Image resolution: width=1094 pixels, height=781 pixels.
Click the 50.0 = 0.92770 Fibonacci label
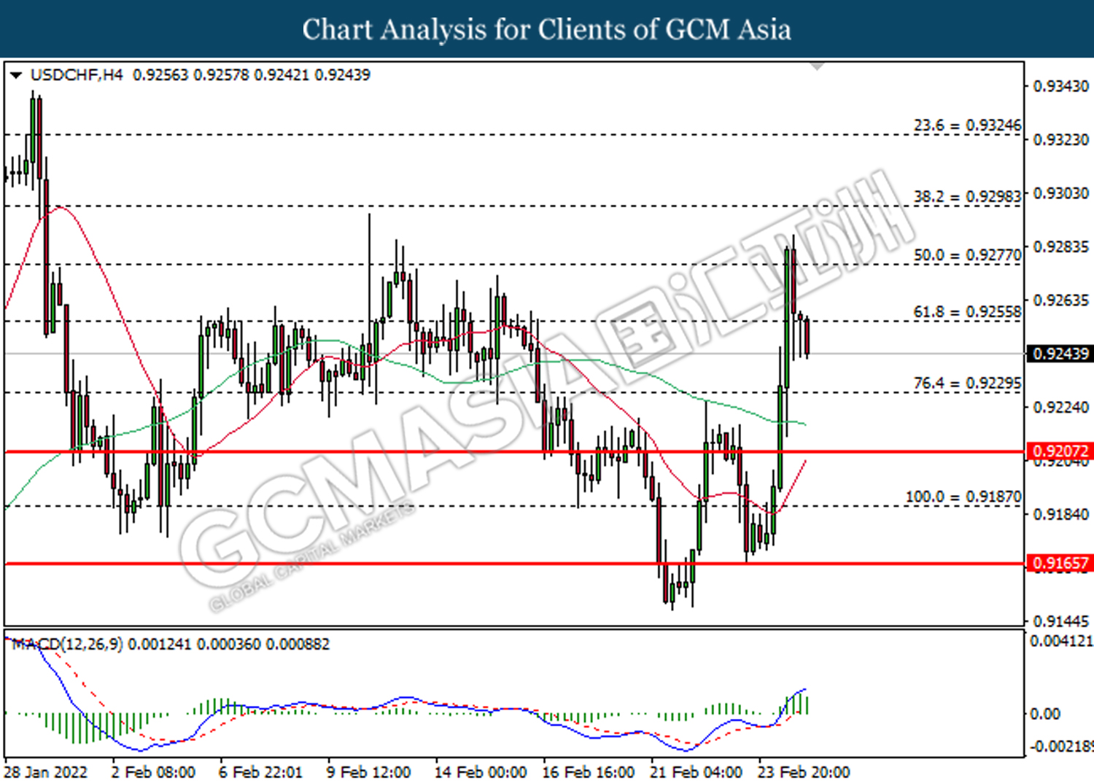(967, 255)
